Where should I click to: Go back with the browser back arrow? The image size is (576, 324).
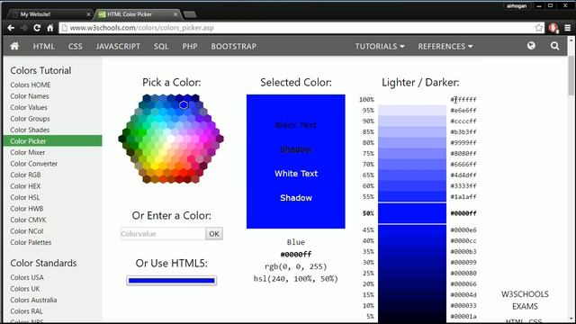click(11, 28)
